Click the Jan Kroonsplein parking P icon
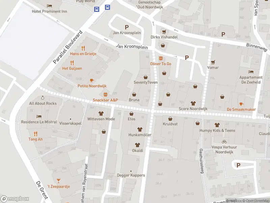This screenshot has width=270, height=203. (127, 27)
